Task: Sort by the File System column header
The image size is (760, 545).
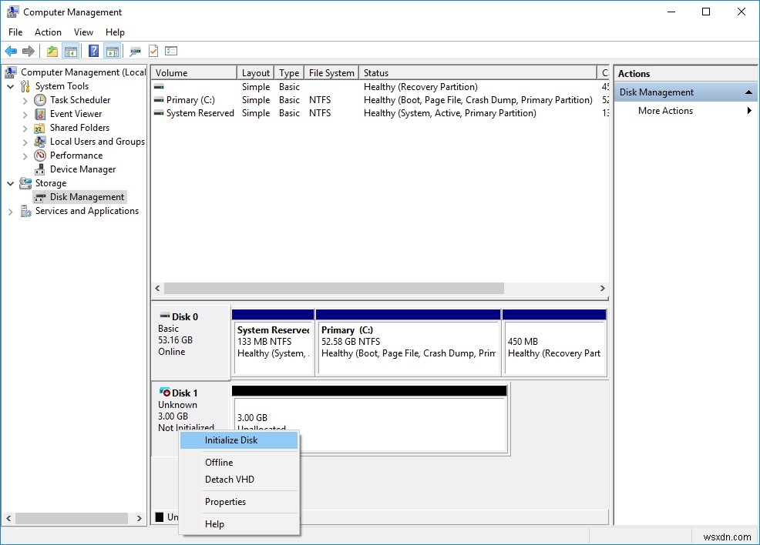Action: (331, 72)
